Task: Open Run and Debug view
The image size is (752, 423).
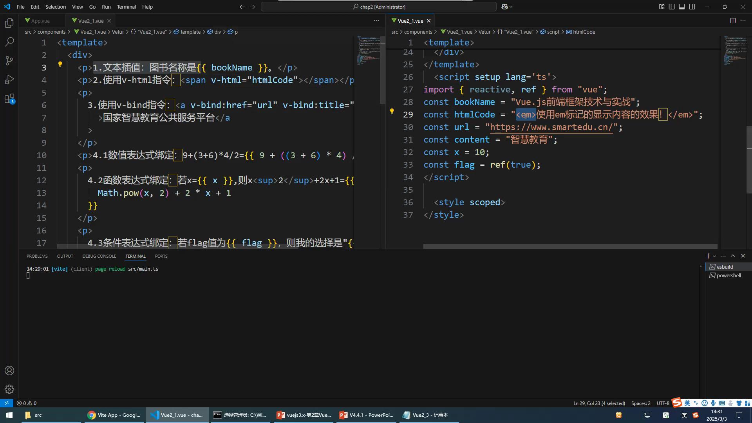Action: [x=9, y=80]
